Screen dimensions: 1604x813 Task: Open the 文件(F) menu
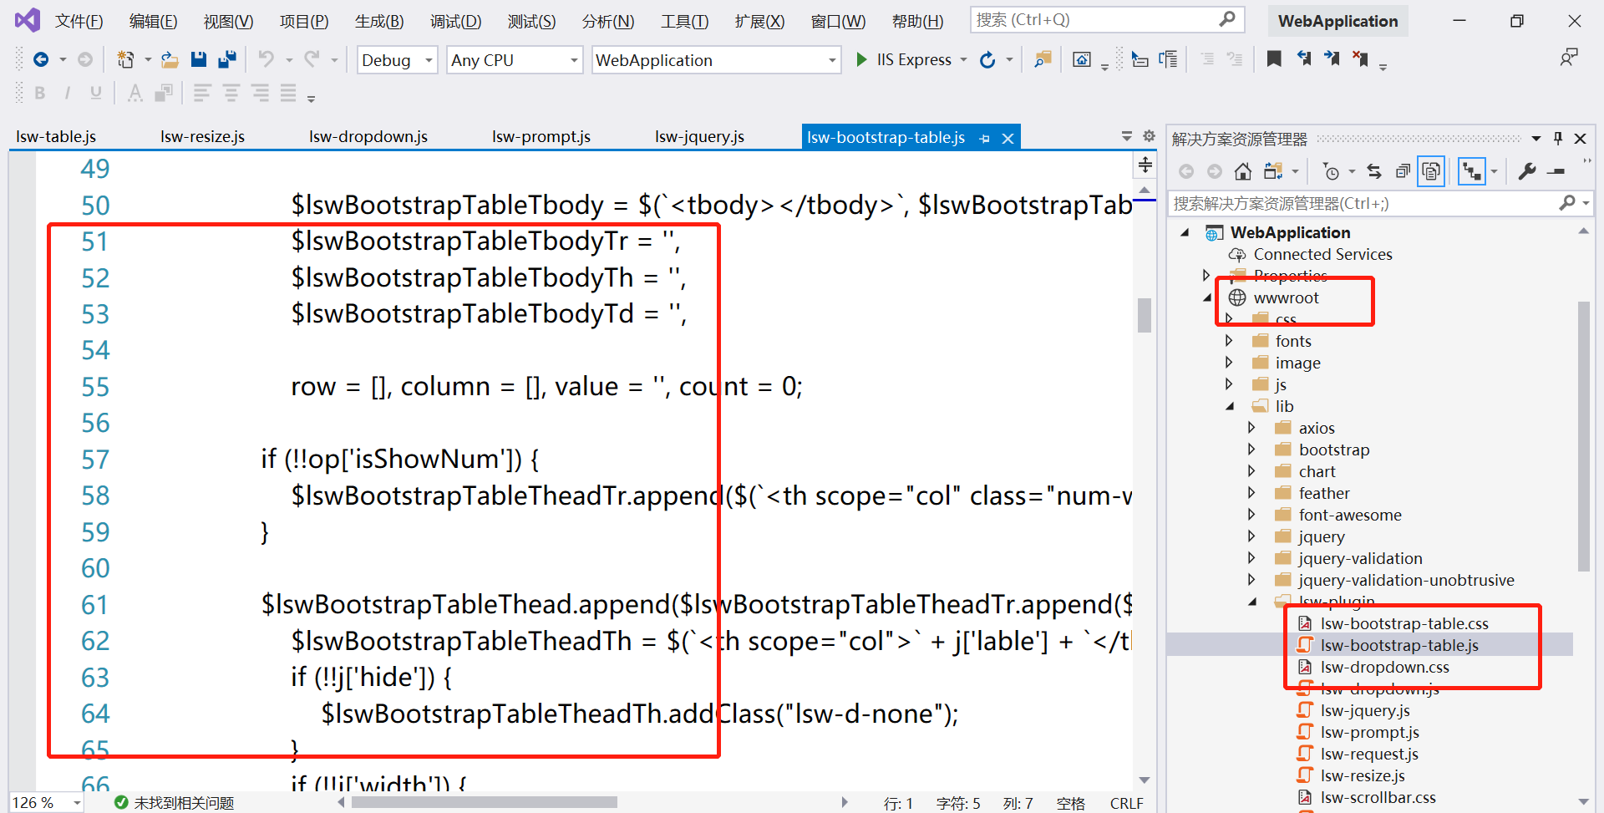pyautogui.click(x=79, y=21)
